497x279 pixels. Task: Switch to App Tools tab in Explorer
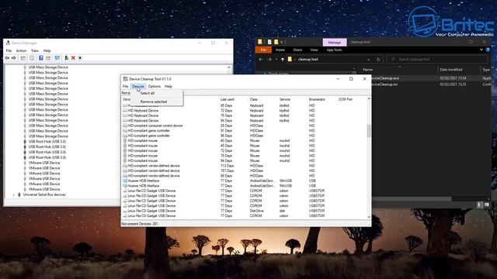click(x=334, y=50)
